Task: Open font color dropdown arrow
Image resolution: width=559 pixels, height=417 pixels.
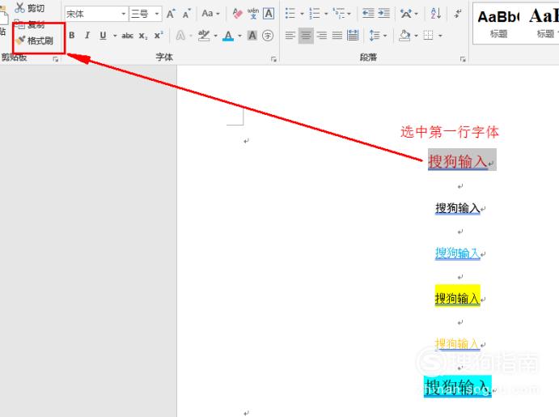Action: click(239, 36)
